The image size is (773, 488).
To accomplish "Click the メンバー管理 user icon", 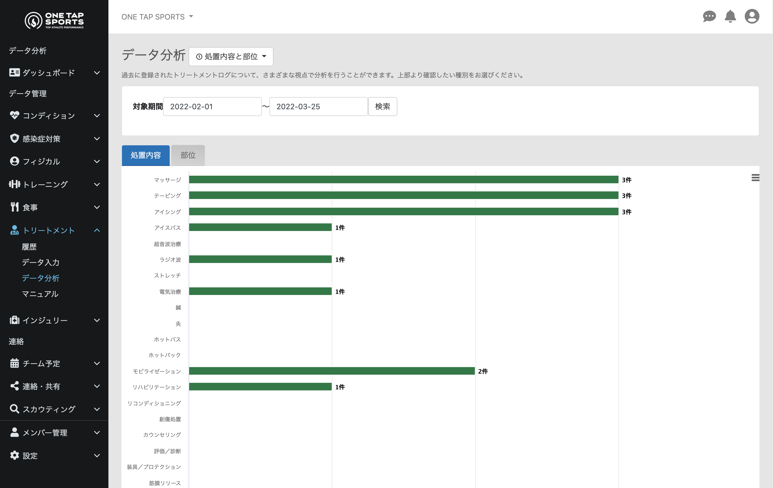I will [14, 432].
